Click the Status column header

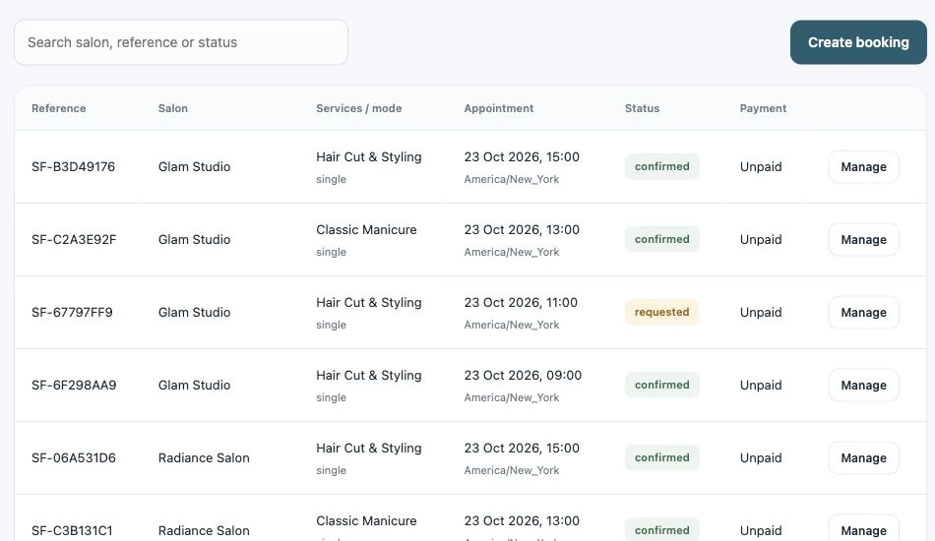click(x=643, y=108)
